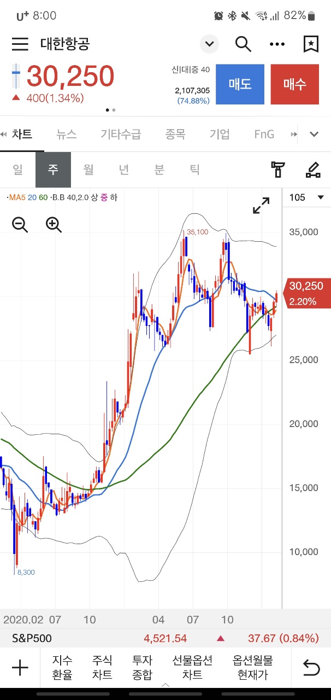Screen dimensions: 331x700
Task: Tap the muted sound status icon
Action: [x=245, y=15]
